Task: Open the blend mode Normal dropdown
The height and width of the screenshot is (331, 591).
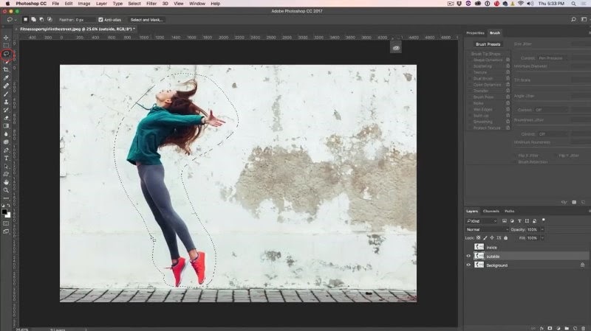Action: [x=485, y=229]
